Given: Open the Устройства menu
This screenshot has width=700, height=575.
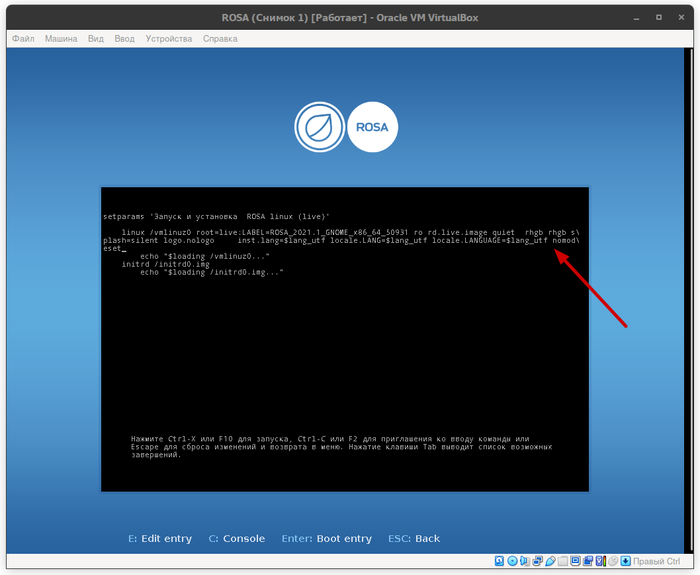Looking at the screenshot, I should pos(169,38).
